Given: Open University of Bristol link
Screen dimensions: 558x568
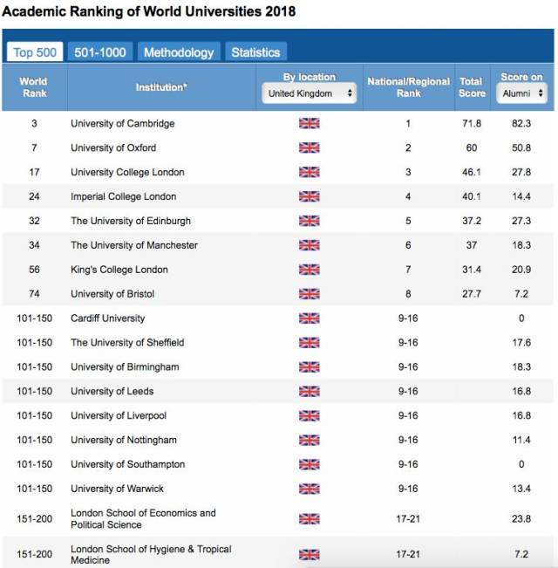Looking at the screenshot, I should tap(112, 294).
